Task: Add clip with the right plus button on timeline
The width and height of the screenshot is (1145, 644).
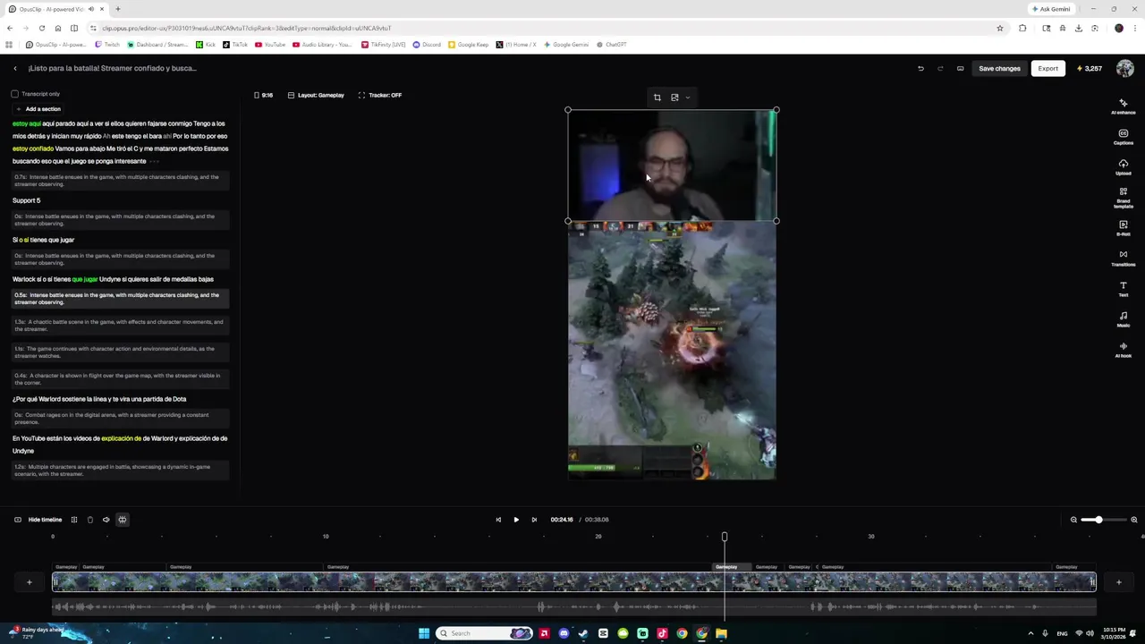Action: 1118,582
